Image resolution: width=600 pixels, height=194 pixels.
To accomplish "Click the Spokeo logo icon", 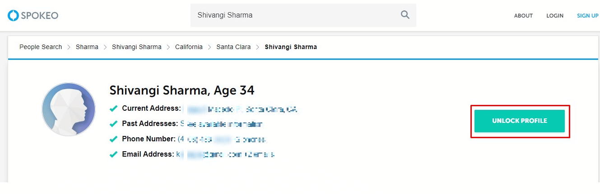I will pyautogui.click(x=13, y=16).
